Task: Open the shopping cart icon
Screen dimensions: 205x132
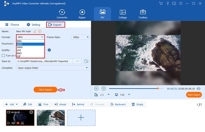Action: [x=161, y=3]
